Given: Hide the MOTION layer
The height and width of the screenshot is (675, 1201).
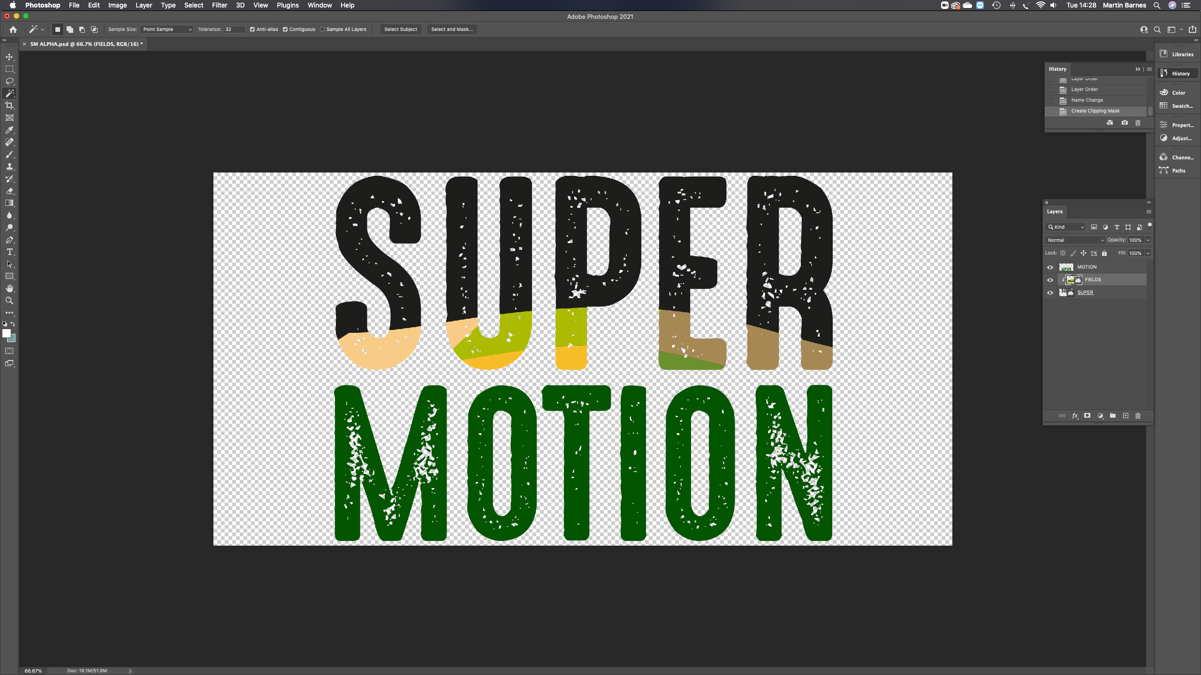Looking at the screenshot, I should click(1050, 267).
